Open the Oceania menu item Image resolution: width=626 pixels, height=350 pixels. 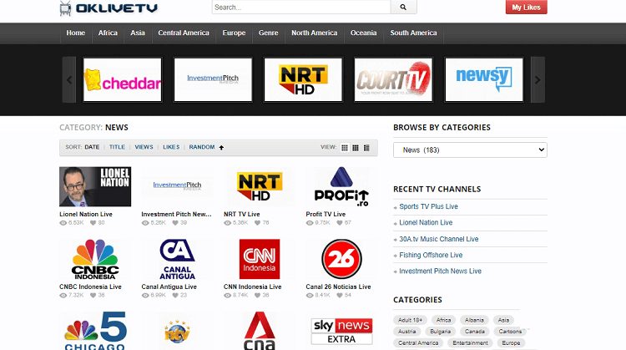pos(364,33)
